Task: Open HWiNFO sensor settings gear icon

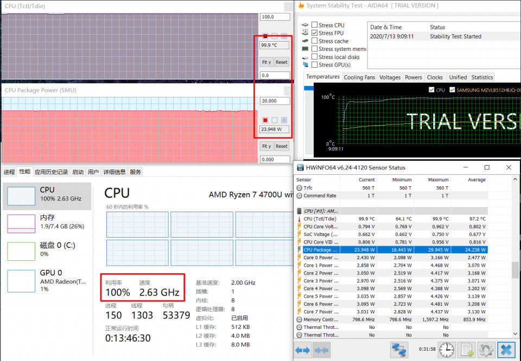Action: 485,350
